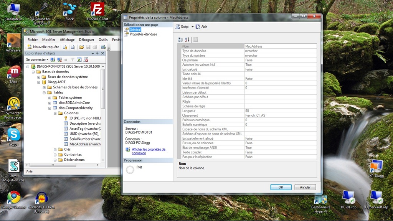Collapse the DIAGG-PO\MDT01 server node
This screenshot has height=221, width=393.
[28, 67]
